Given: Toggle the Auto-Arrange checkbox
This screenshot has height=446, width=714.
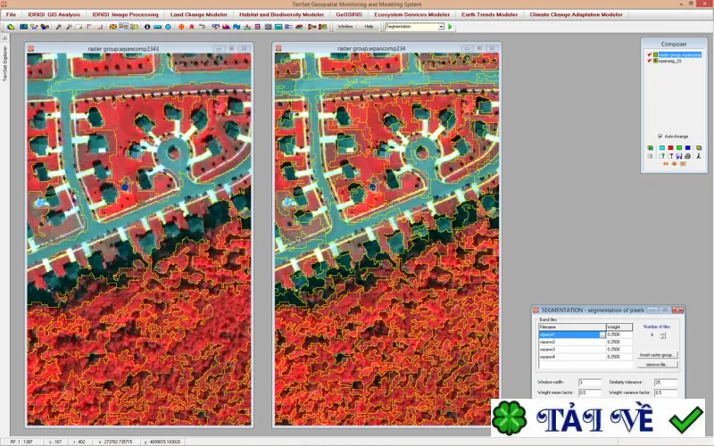Looking at the screenshot, I should [660, 136].
